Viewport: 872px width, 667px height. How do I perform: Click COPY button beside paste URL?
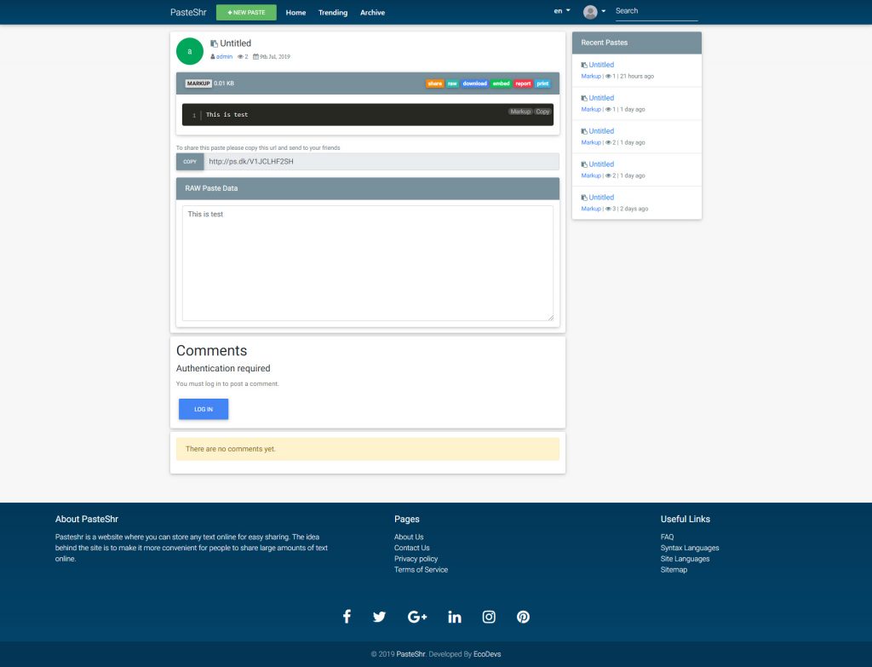[190, 161]
